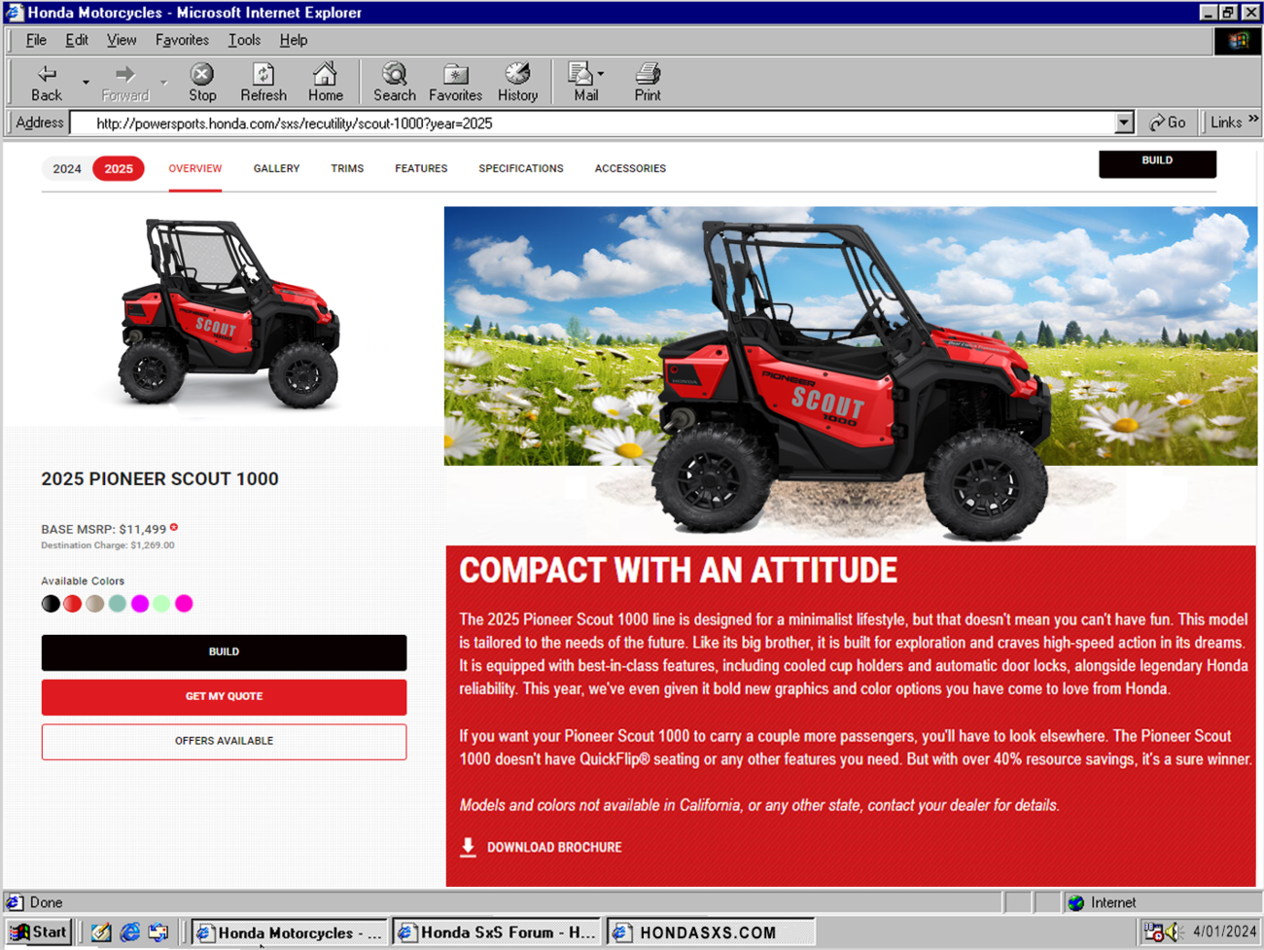Click the '2025 PIONEER SCOUT 1000' heading

(x=159, y=479)
